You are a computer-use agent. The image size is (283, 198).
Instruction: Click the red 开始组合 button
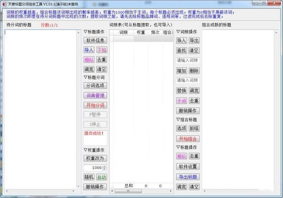[x=188, y=139]
